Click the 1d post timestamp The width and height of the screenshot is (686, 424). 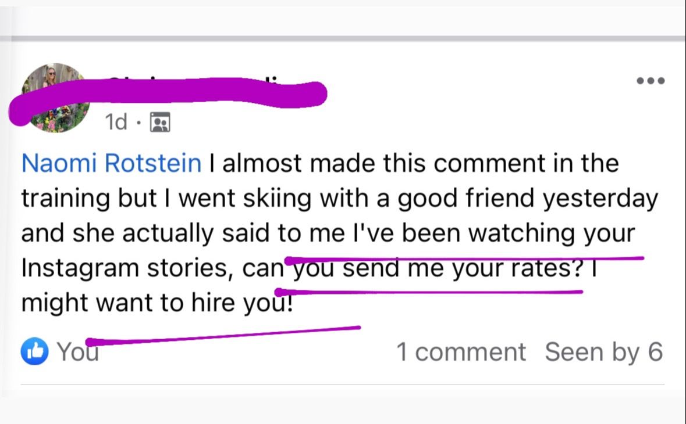[116, 122]
